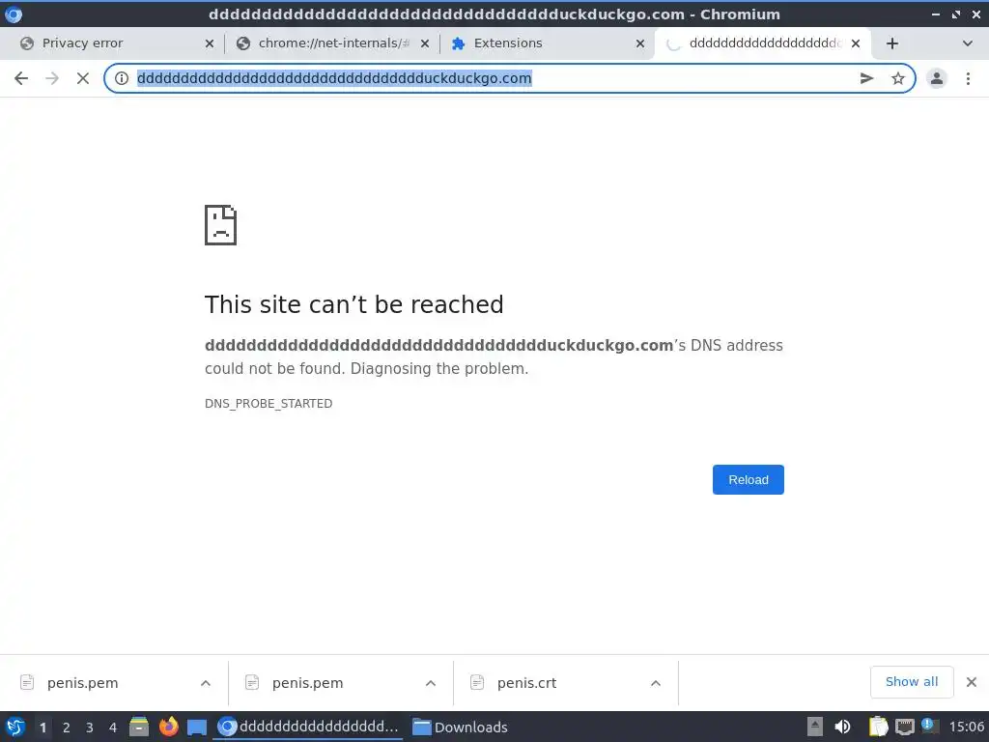Click the Reload button
Screen dimensions: 989x742
(749, 479)
